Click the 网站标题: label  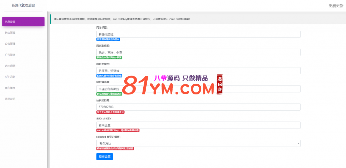(102, 28)
